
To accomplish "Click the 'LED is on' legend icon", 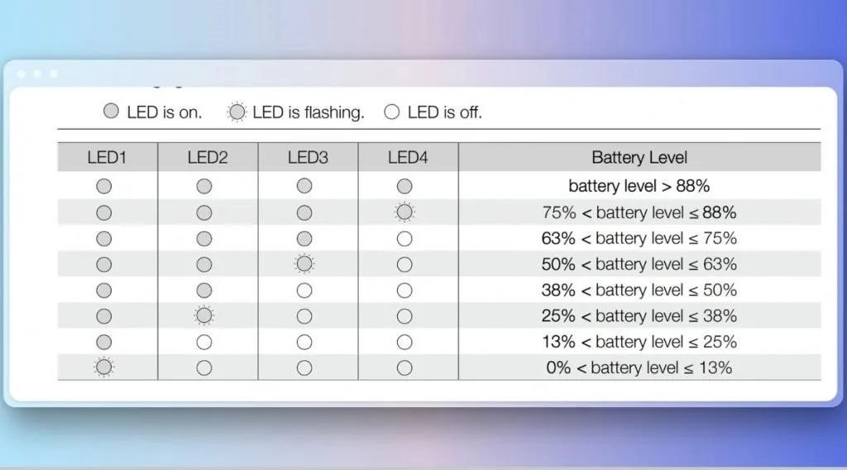I will click(x=111, y=112).
